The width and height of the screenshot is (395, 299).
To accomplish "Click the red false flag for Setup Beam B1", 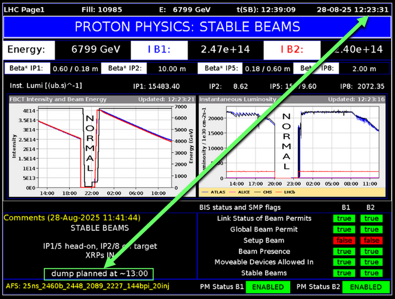I will coord(344,240).
